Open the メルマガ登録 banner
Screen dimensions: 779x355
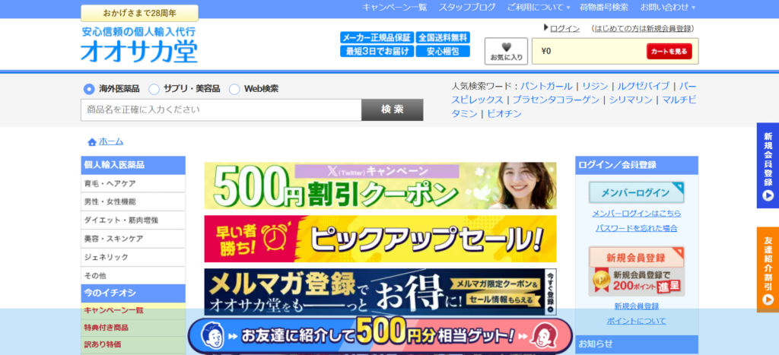[x=380, y=292]
